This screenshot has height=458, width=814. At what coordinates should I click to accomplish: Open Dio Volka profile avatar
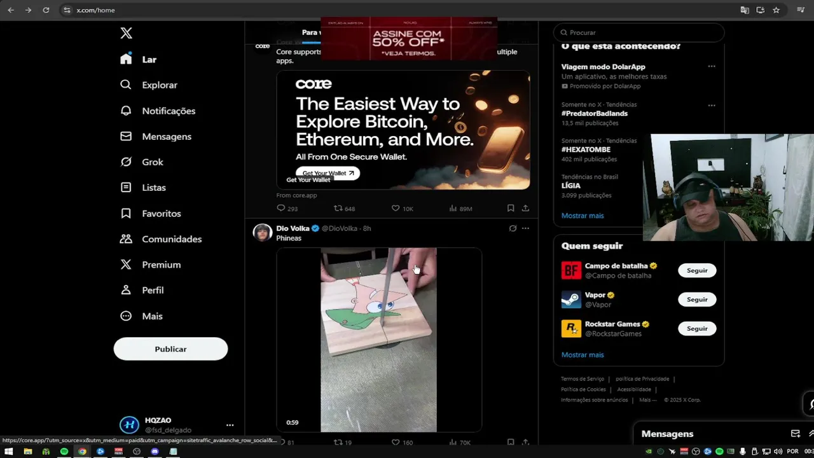(263, 232)
